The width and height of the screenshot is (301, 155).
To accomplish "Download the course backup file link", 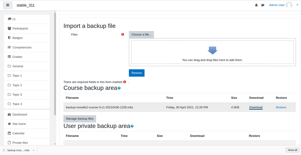I will [x=256, y=107].
